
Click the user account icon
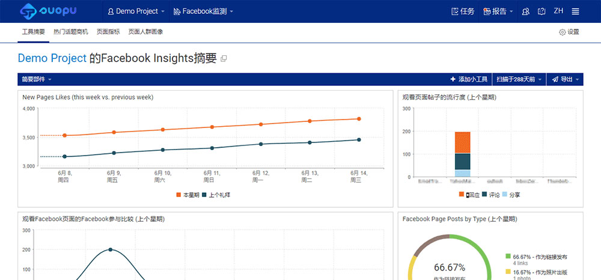click(x=526, y=11)
